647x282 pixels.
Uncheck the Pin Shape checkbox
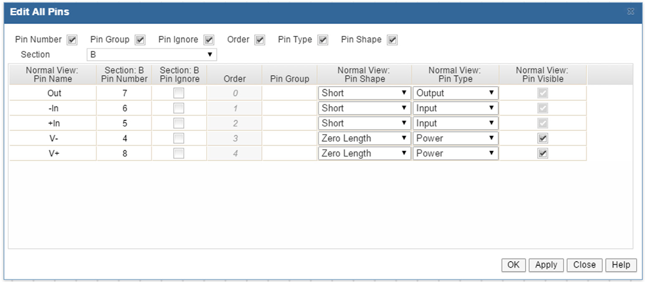[392, 40]
